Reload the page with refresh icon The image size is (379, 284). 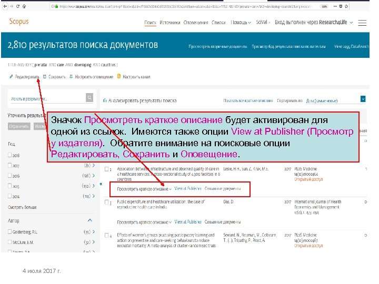click(x=18, y=6)
